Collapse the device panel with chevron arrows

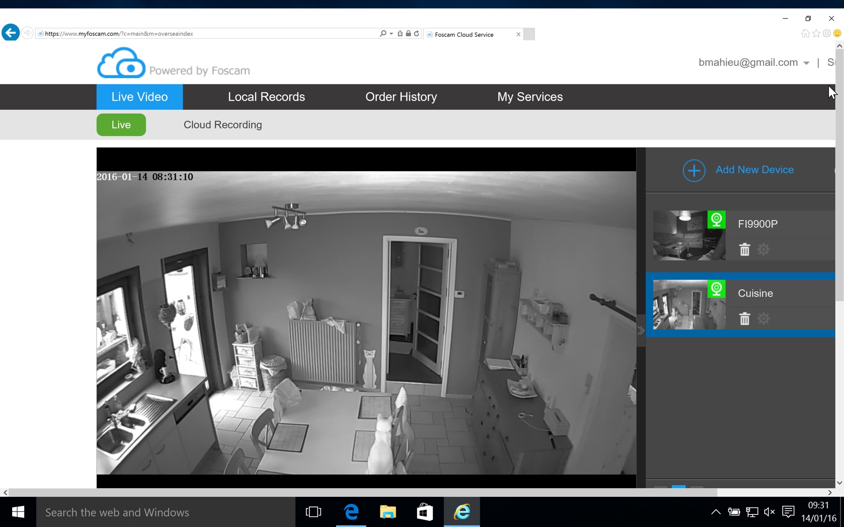pyautogui.click(x=641, y=331)
